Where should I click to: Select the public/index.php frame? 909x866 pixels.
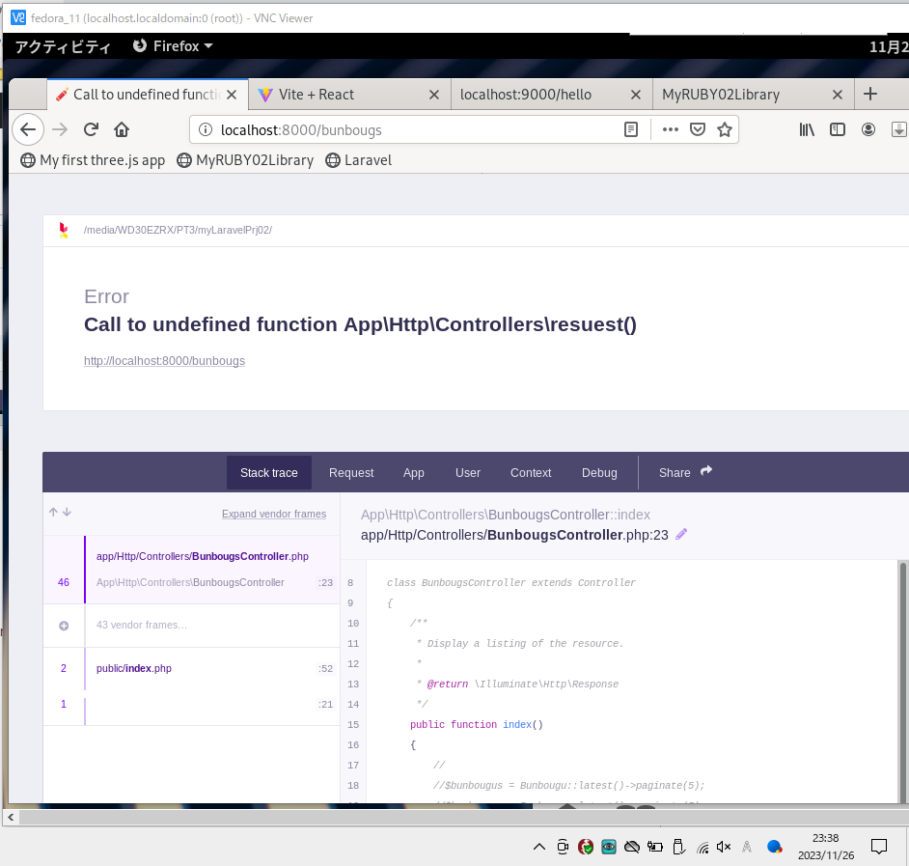[x=192, y=668]
